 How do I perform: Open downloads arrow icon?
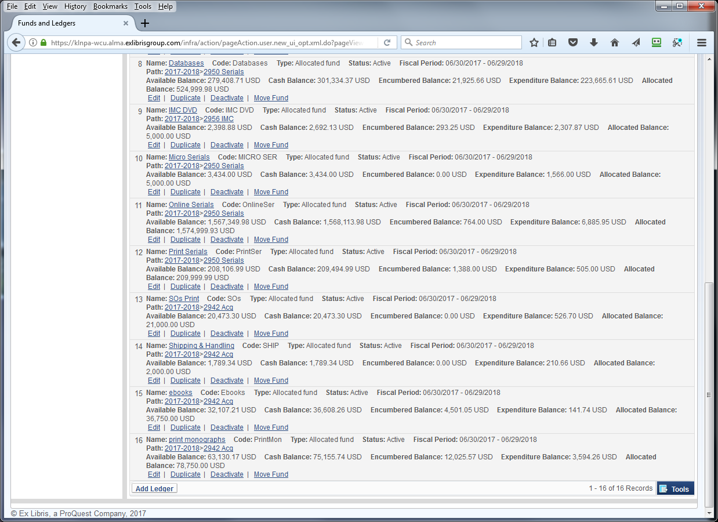594,42
